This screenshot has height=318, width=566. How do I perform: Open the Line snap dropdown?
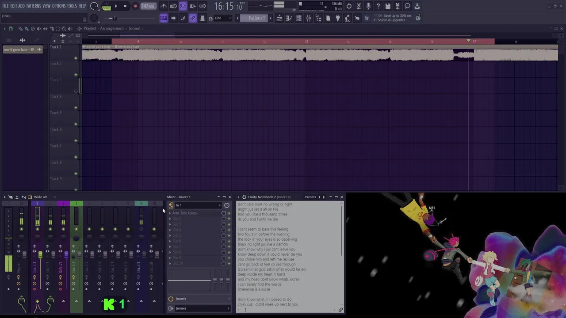pos(222,18)
